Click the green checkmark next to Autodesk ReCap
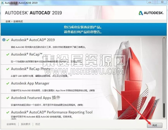168x130 pixels. click(8, 54)
